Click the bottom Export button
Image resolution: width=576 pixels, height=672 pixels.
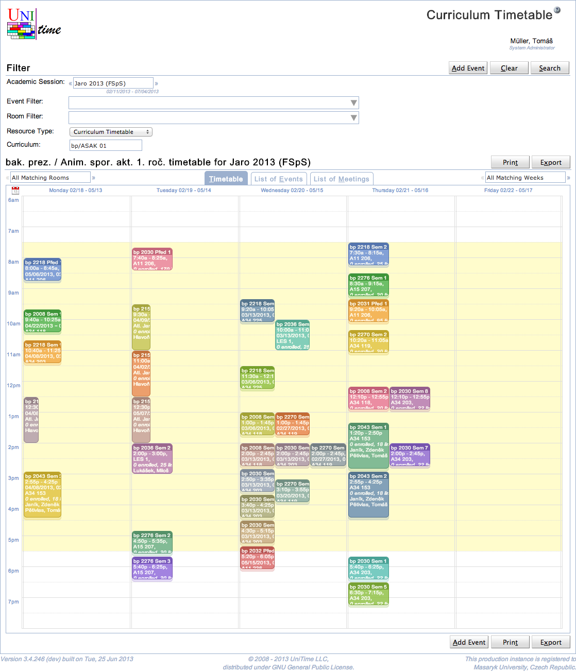pyautogui.click(x=551, y=642)
